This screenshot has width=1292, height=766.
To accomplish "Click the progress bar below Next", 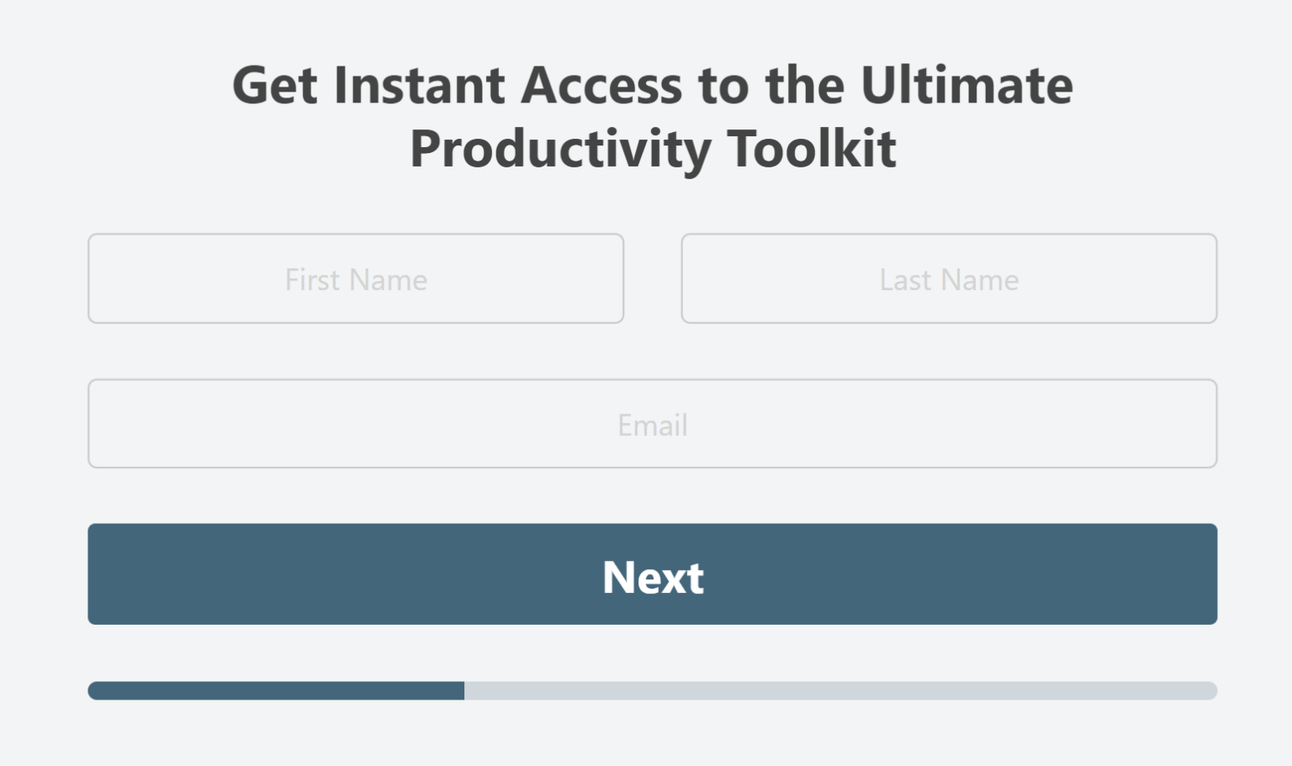I will (x=652, y=690).
